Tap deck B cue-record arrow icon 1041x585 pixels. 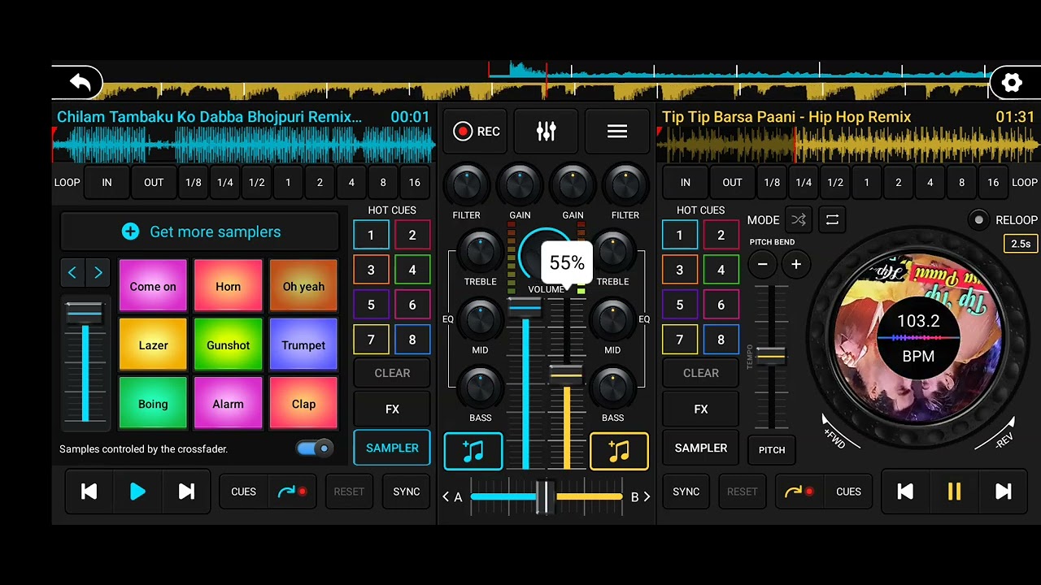pyautogui.click(x=799, y=492)
